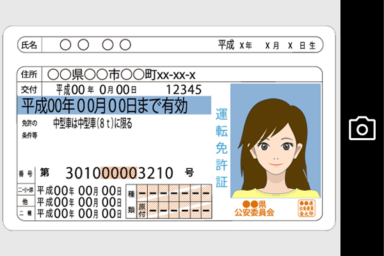Select the 二種 date row
384x256 pixels.
point(79,211)
